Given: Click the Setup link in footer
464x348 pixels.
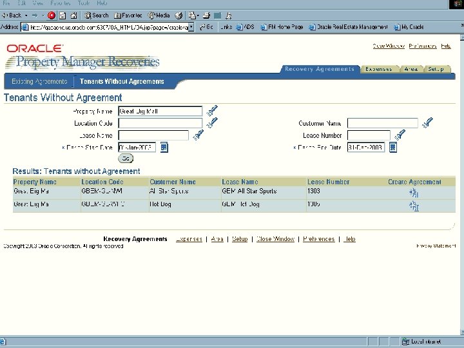Looking at the screenshot, I should pyautogui.click(x=240, y=239).
